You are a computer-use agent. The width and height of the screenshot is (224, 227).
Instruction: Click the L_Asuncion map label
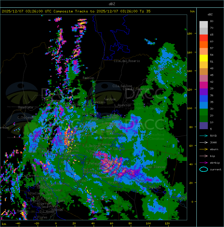[x=122, y=105]
